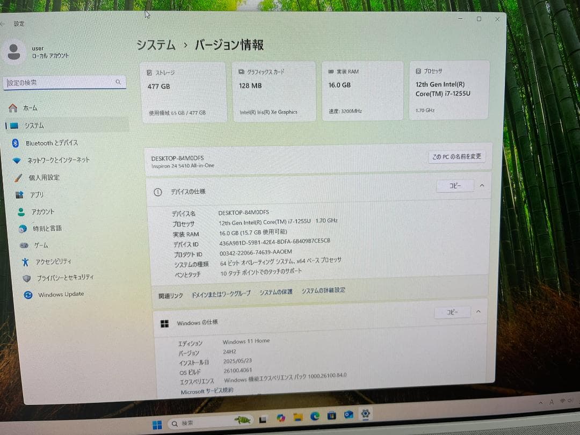This screenshot has width=580, height=435.
Task: Collapse the Windows の仕様 section
Action: 478,311
